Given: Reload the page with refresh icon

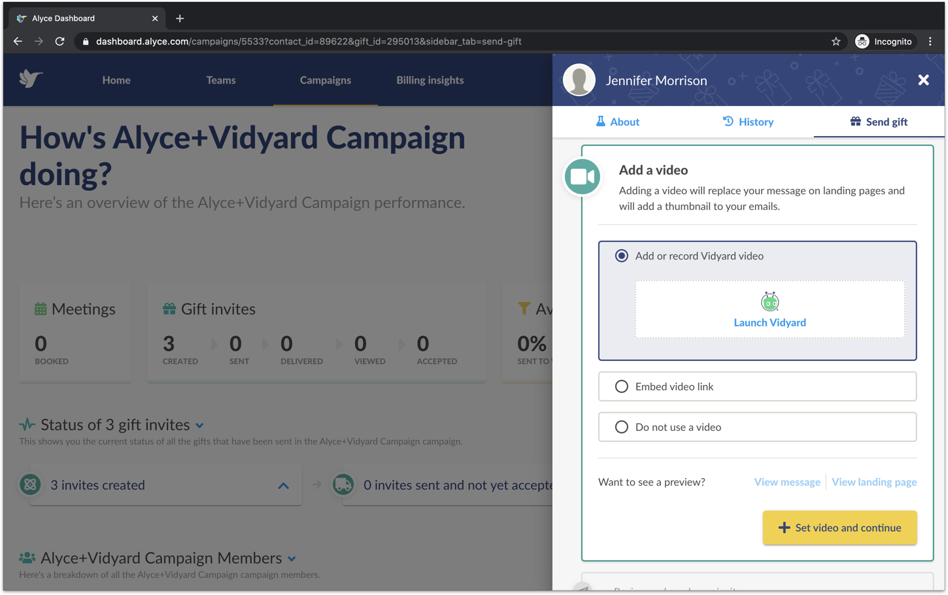Looking at the screenshot, I should pyautogui.click(x=59, y=41).
